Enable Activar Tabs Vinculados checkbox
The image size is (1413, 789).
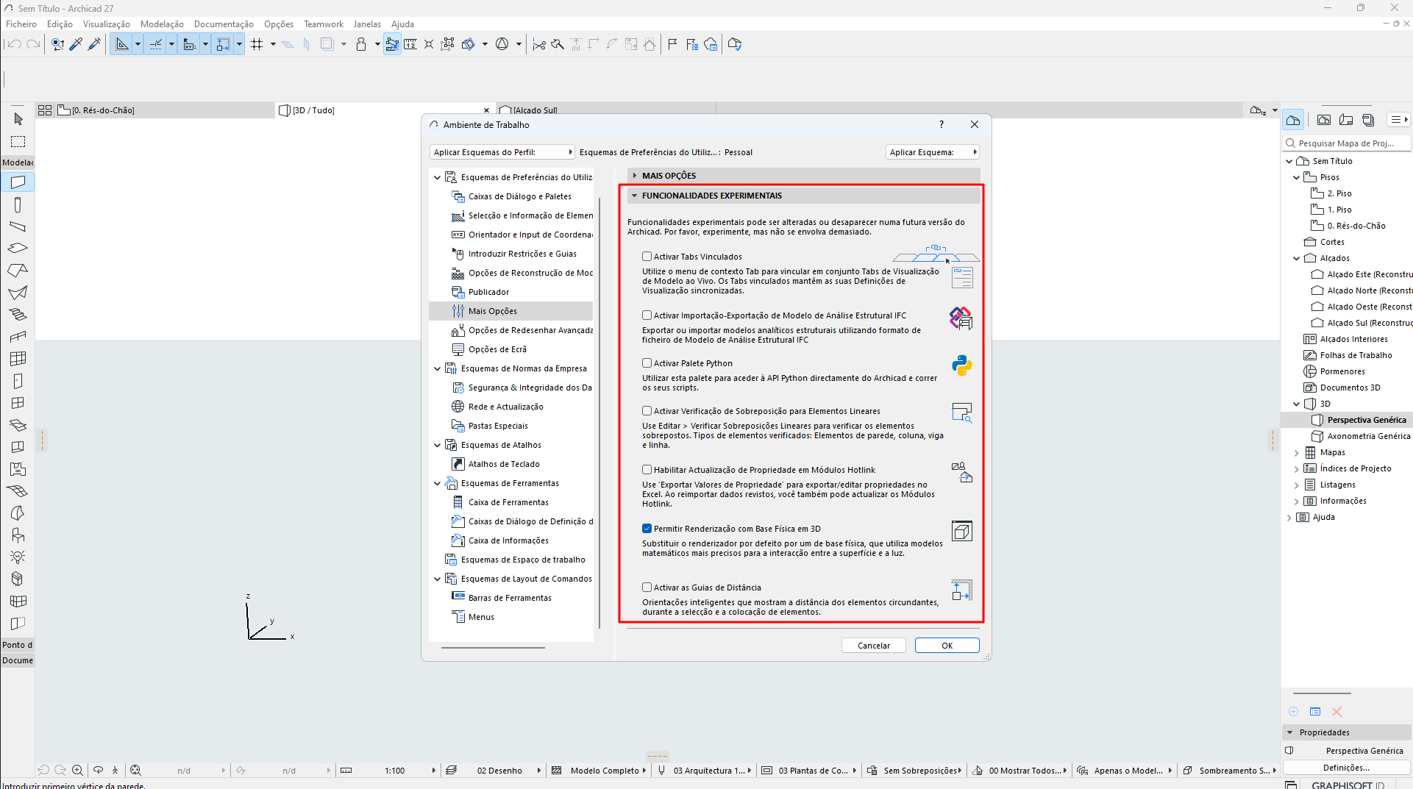pyautogui.click(x=647, y=257)
